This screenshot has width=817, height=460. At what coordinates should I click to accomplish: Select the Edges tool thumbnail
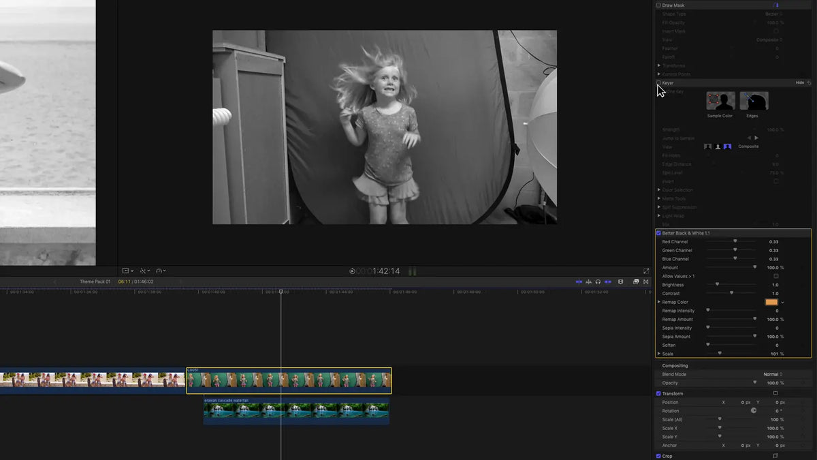click(754, 102)
